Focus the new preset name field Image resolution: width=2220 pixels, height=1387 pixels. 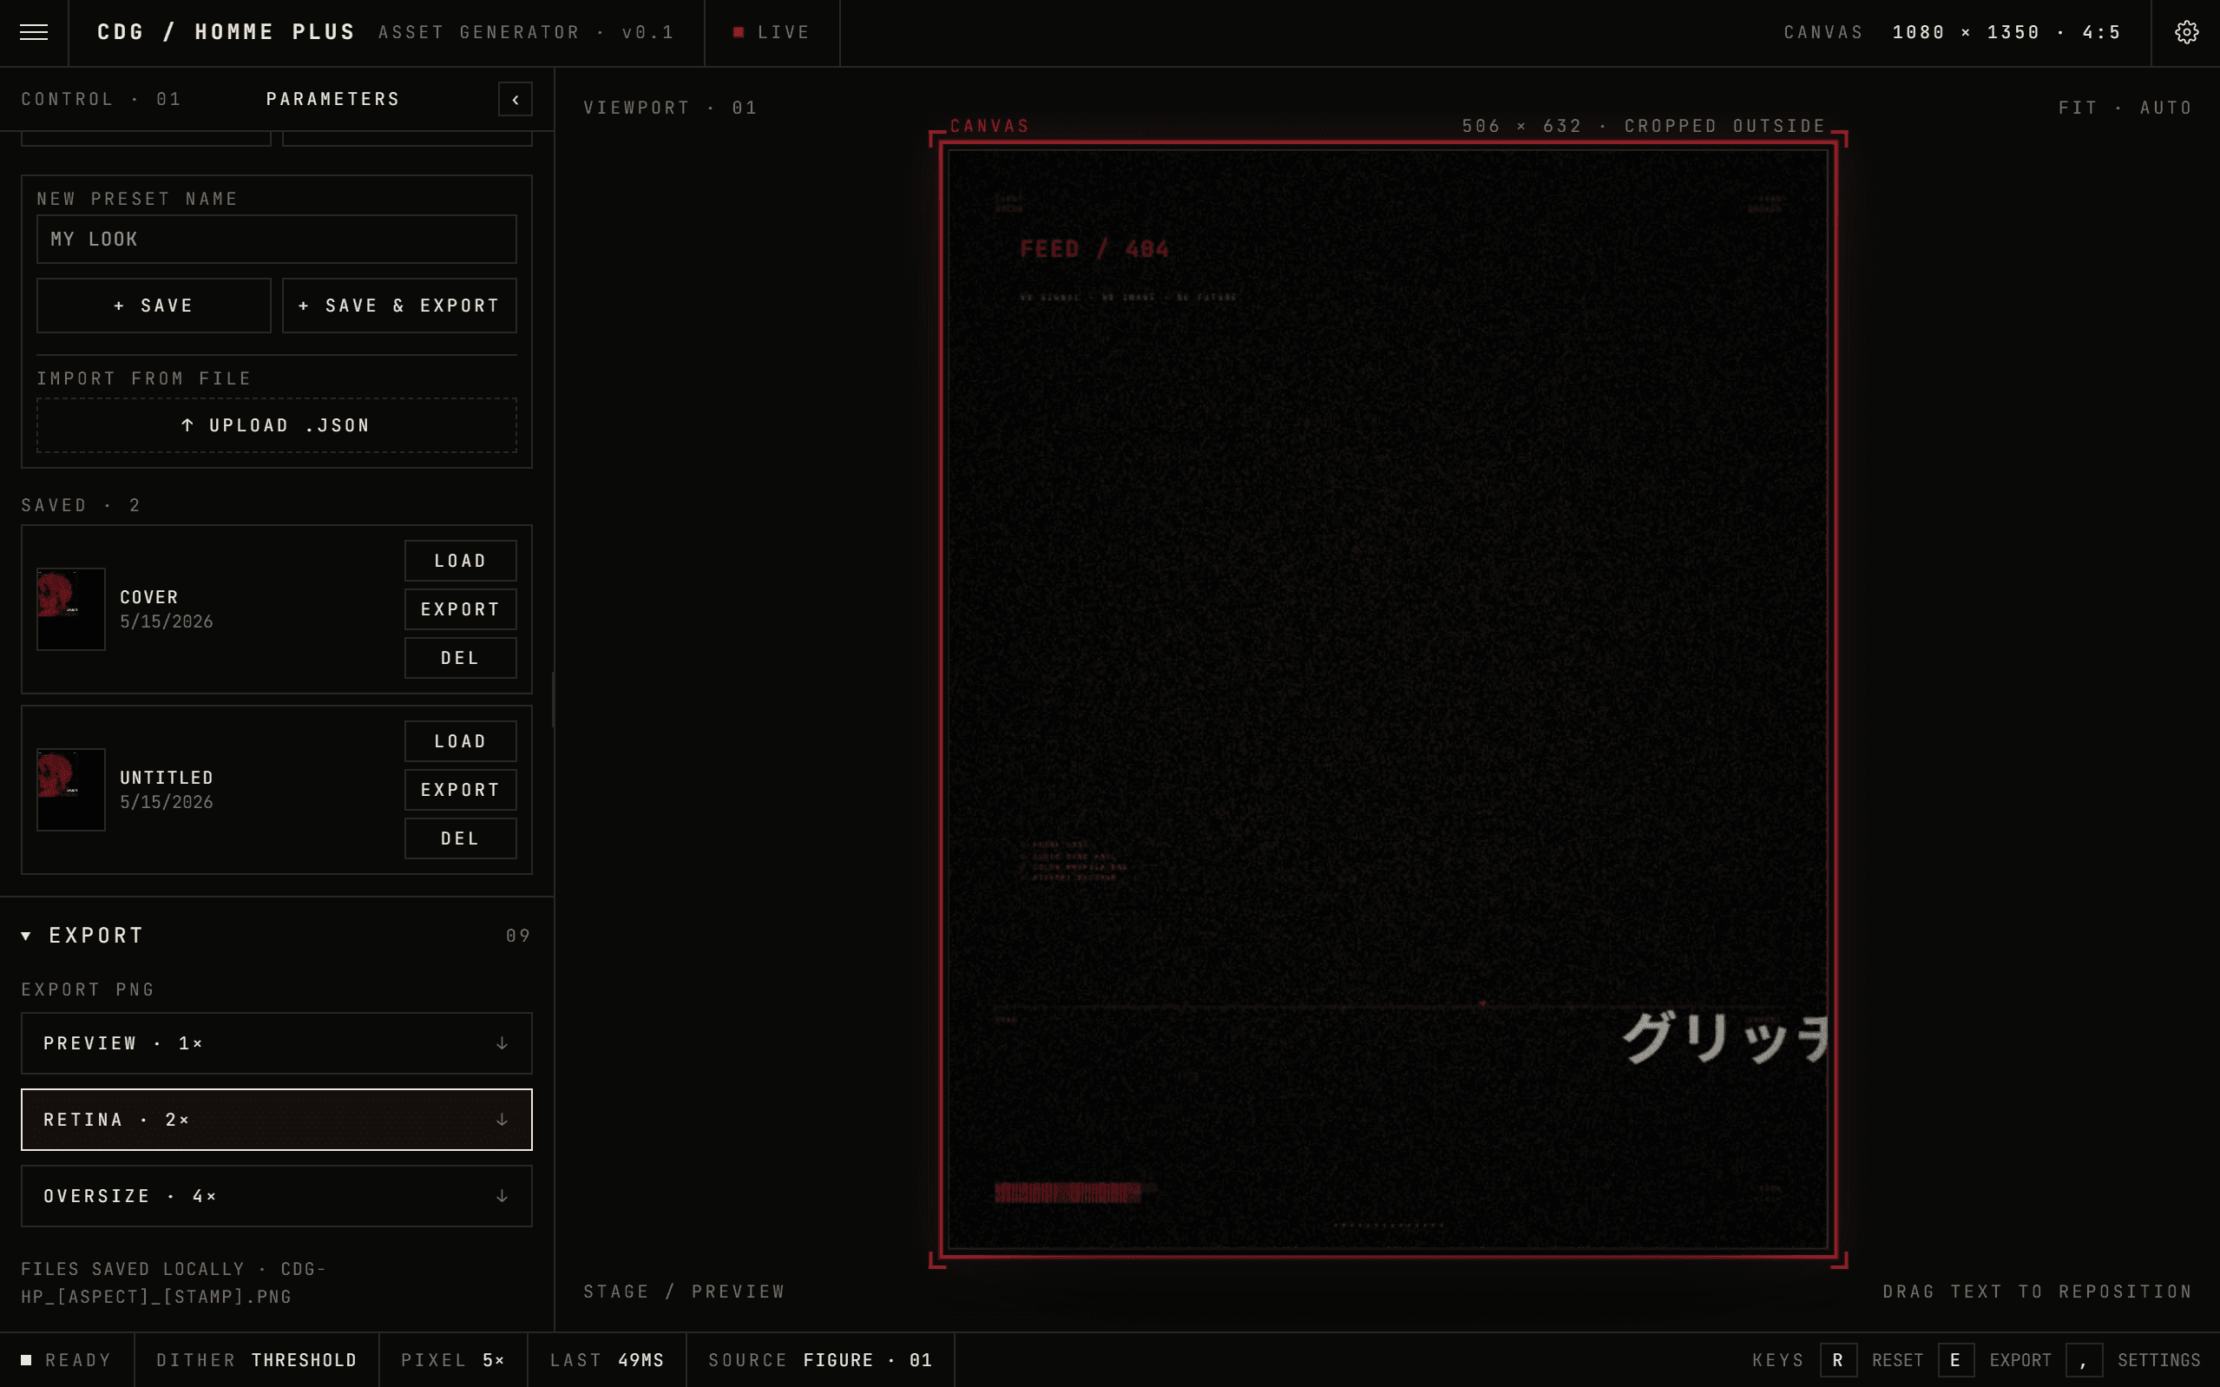[277, 240]
